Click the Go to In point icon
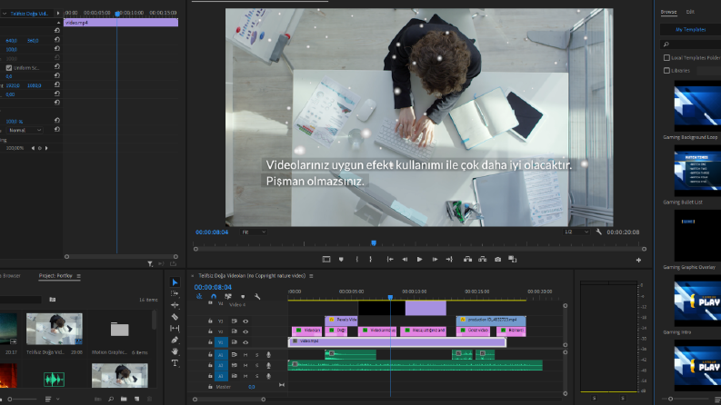The image size is (721, 405). [390, 260]
